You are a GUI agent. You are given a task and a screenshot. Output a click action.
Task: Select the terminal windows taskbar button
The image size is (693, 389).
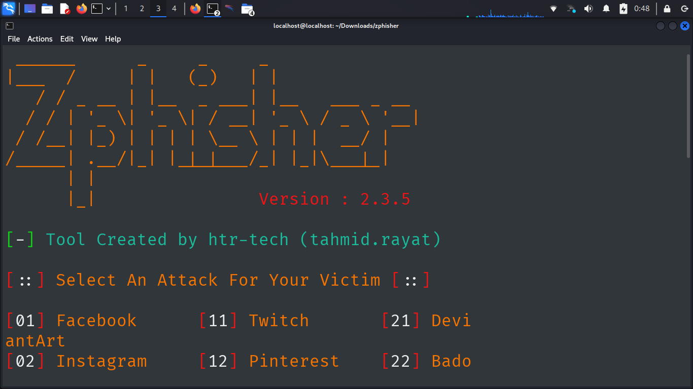point(213,9)
